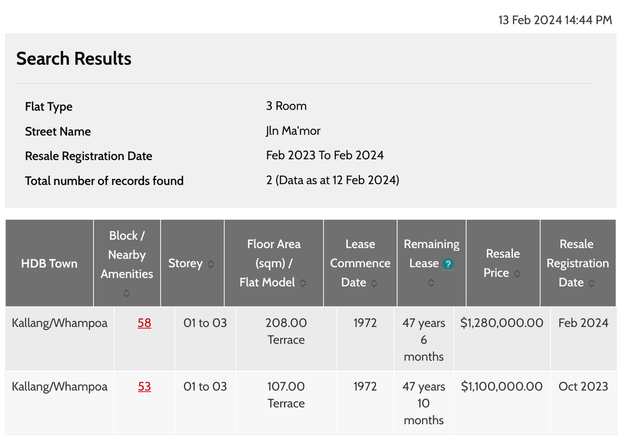Click the 107.00 Terrace floor area cell
This screenshot has height=443, width=621.
point(286,395)
